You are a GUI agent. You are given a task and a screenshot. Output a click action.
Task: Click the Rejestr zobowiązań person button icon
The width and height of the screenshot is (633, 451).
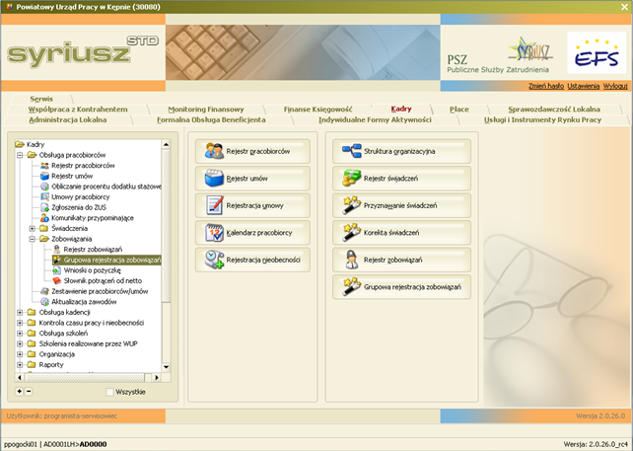click(x=352, y=260)
